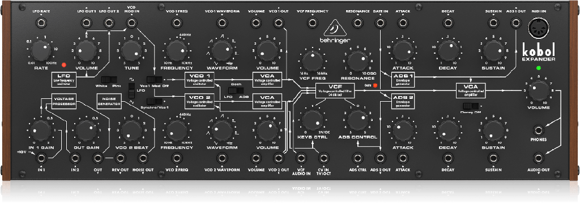Click the LFO OUT 1 jack
The height and width of the screenshot is (204, 580).
pyautogui.click(x=86, y=23)
